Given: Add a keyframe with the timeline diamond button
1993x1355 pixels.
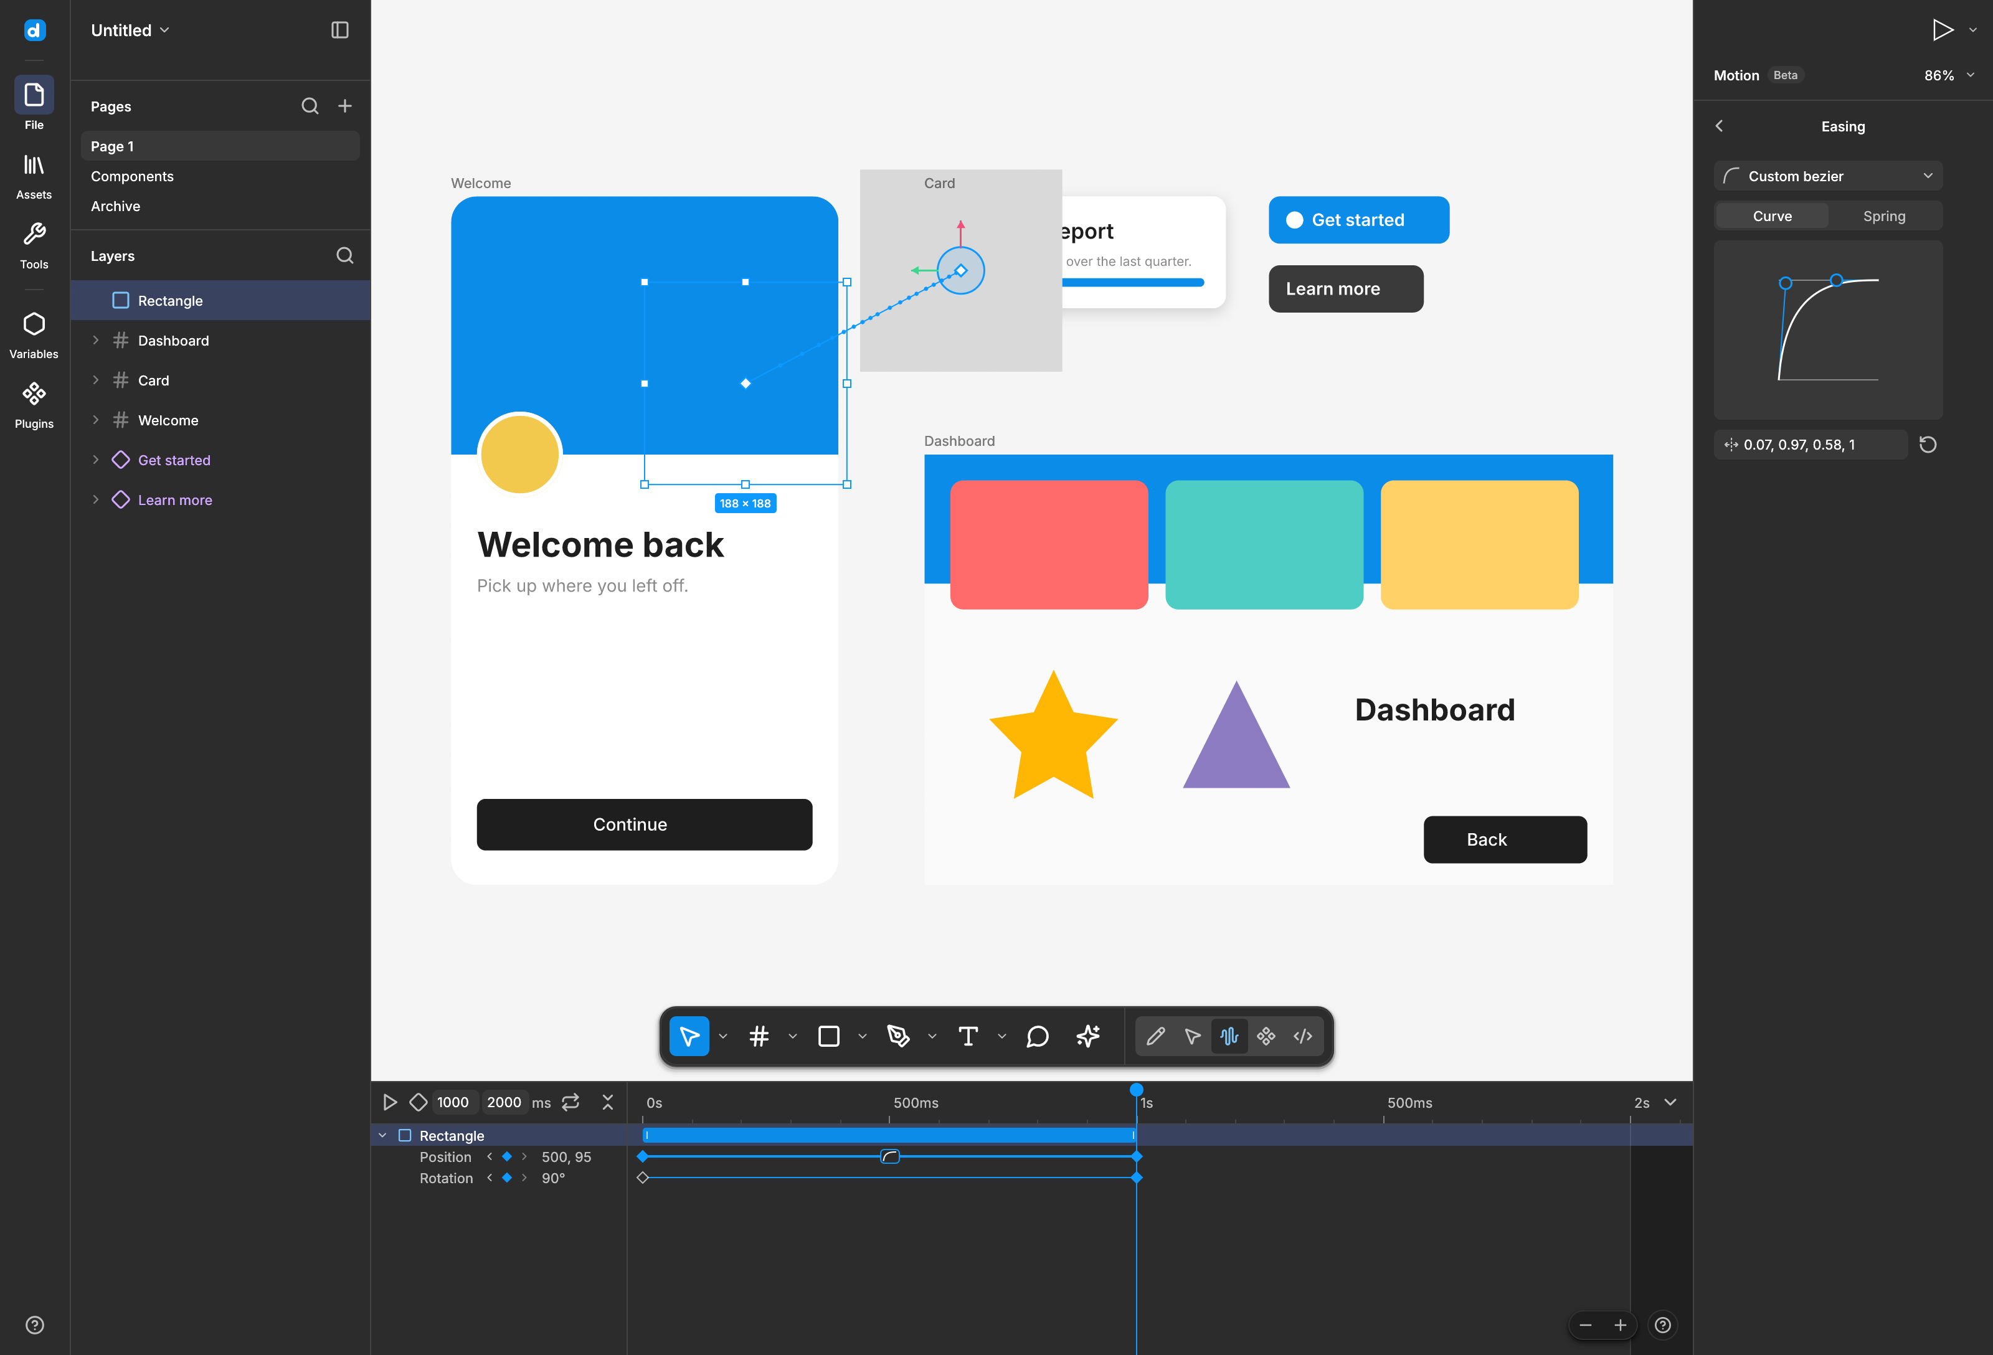Looking at the screenshot, I should click(419, 1102).
